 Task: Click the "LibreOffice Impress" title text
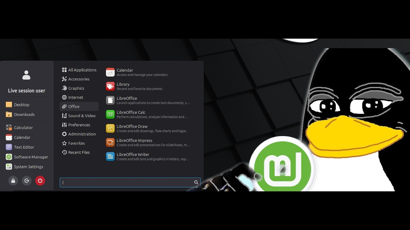point(135,141)
